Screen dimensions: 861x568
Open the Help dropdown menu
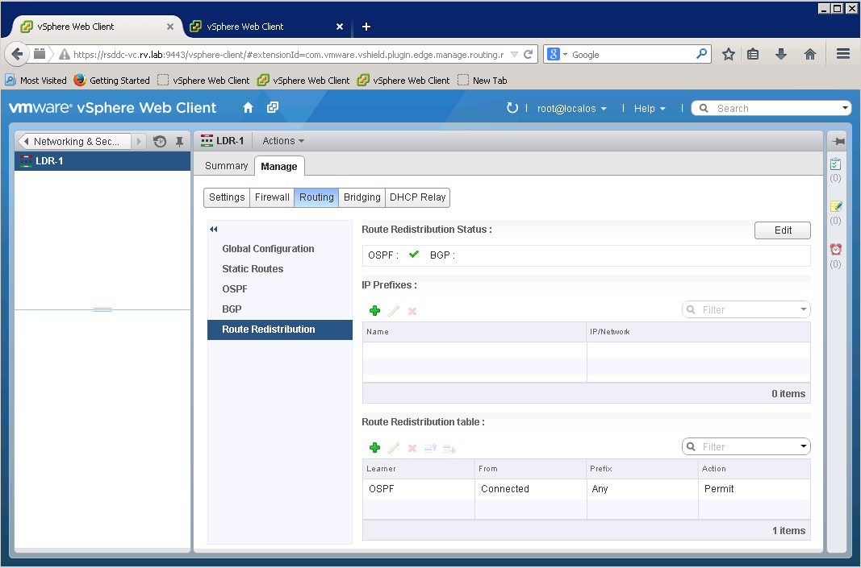[x=649, y=109]
